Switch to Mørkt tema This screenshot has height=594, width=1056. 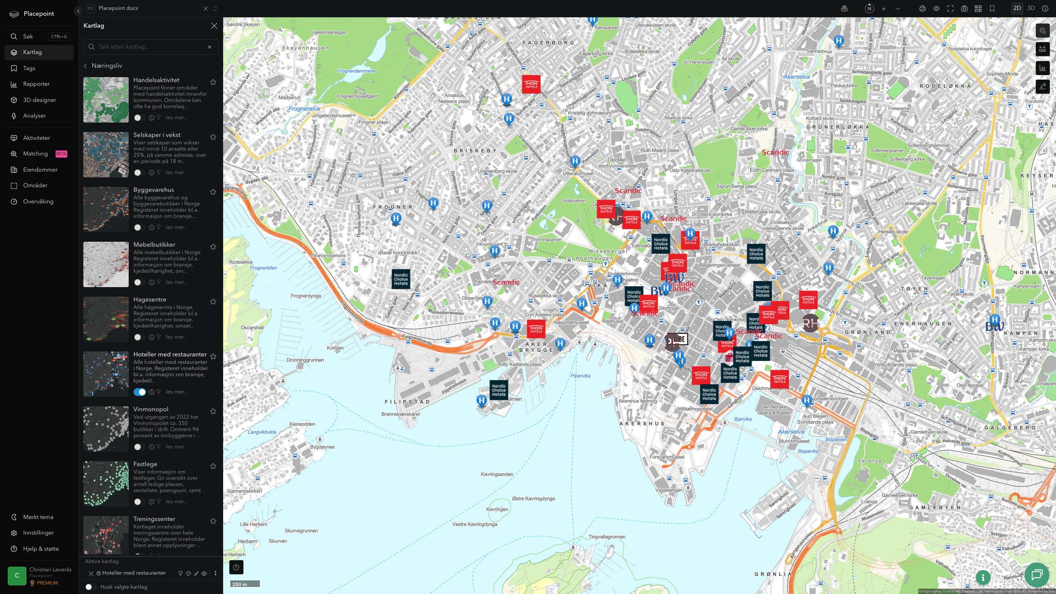tap(39, 517)
